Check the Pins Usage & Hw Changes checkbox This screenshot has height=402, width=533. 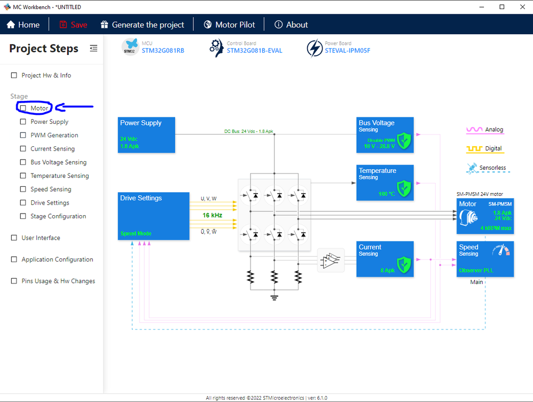click(14, 281)
